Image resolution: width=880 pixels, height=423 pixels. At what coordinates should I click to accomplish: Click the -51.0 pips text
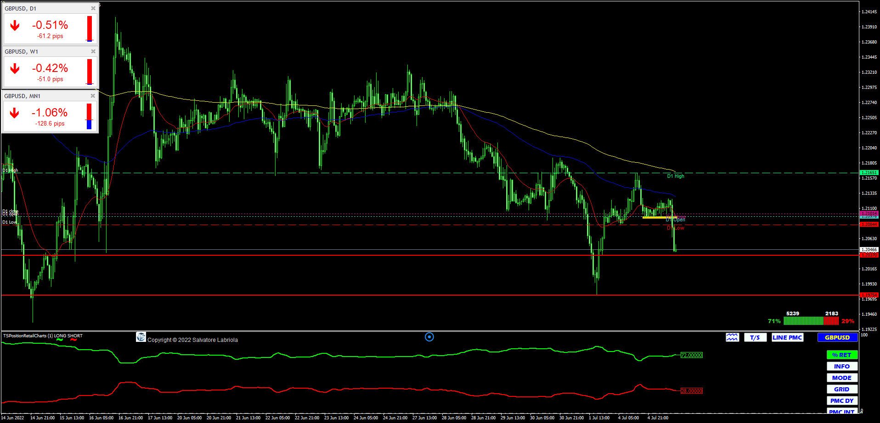tap(51, 79)
